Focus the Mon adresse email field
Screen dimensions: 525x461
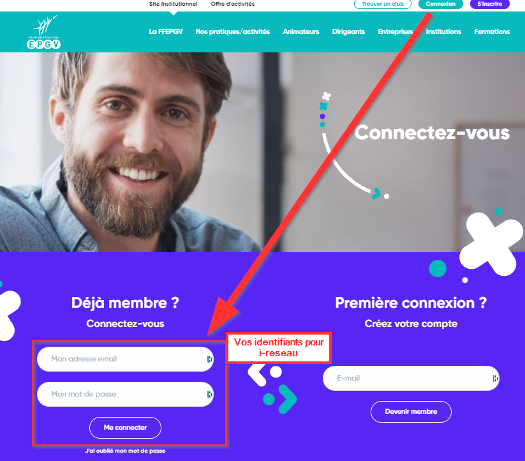[125, 359]
